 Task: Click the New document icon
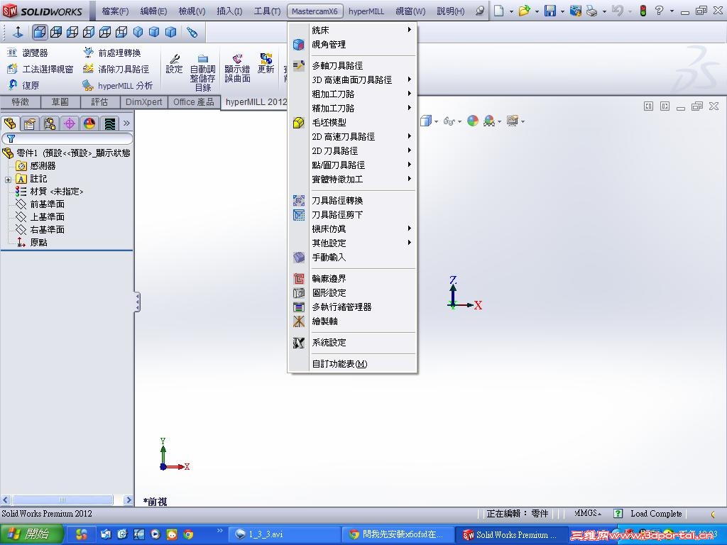[x=499, y=11]
